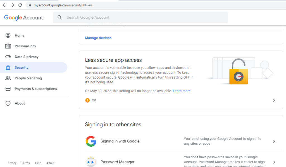Click the About info circle icon
The width and height of the screenshot is (286, 167).
[x=8, y=103]
